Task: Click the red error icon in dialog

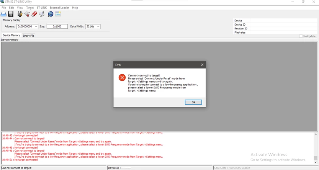Action: [x=122, y=77]
